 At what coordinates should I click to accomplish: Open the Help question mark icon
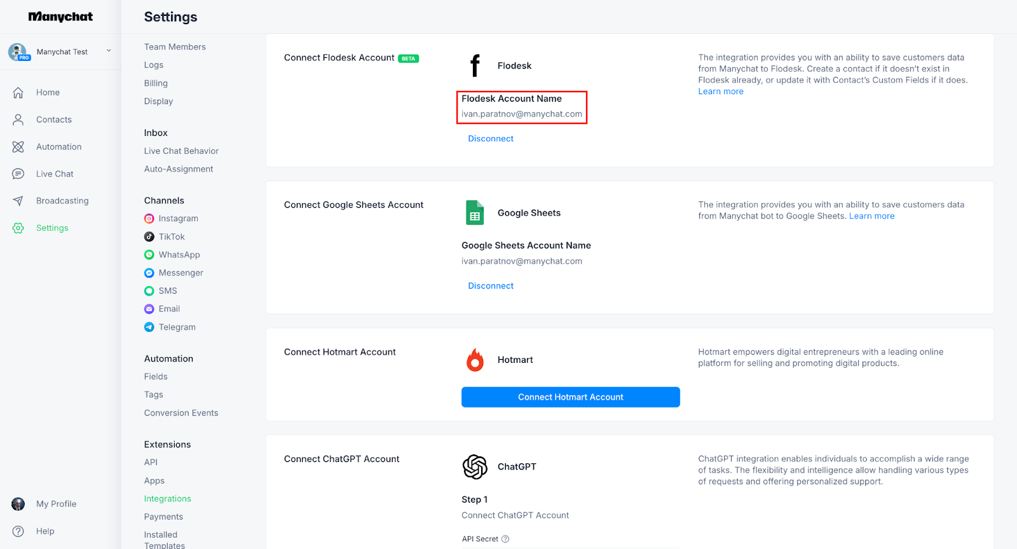(x=18, y=531)
